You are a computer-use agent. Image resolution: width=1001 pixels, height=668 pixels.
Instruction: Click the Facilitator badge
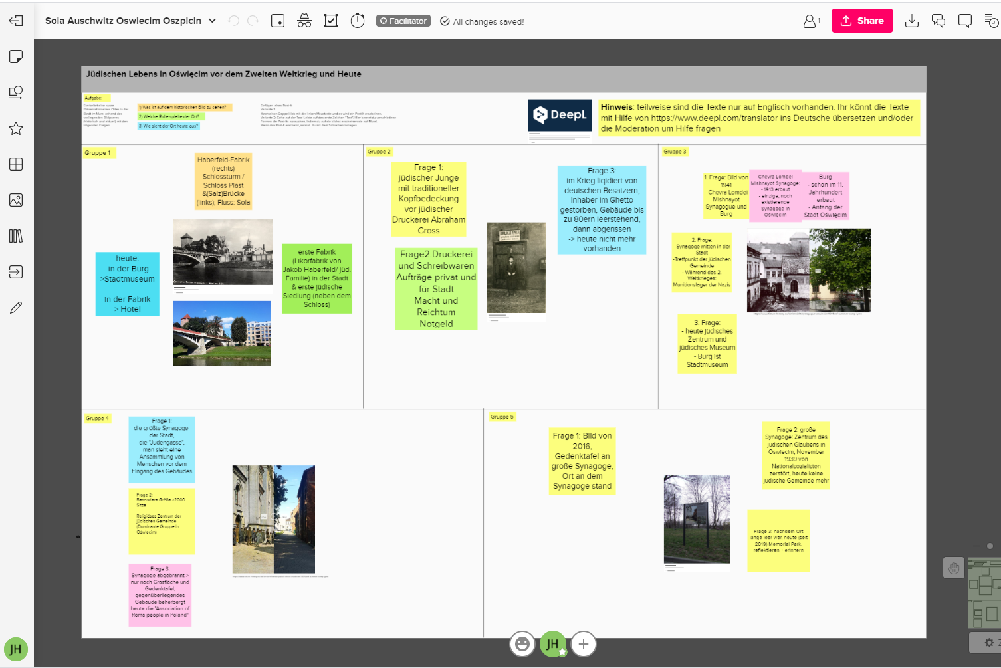coord(403,21)
